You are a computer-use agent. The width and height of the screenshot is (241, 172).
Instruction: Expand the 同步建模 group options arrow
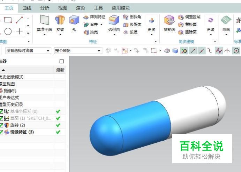point(215,41)
